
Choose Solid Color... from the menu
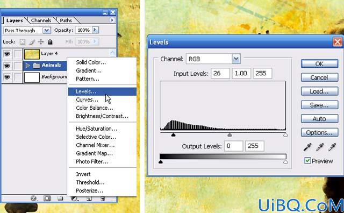pyautogui.click(x=102, y=62)
